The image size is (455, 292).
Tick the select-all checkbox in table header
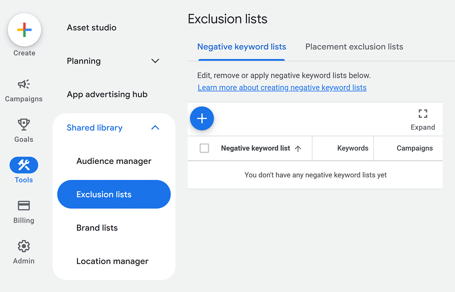(x=204, y=148)
